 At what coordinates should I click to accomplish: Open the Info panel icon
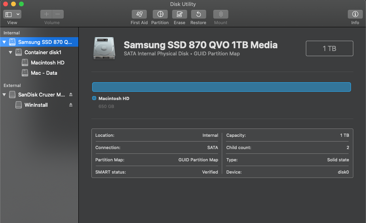coord(355,14)
